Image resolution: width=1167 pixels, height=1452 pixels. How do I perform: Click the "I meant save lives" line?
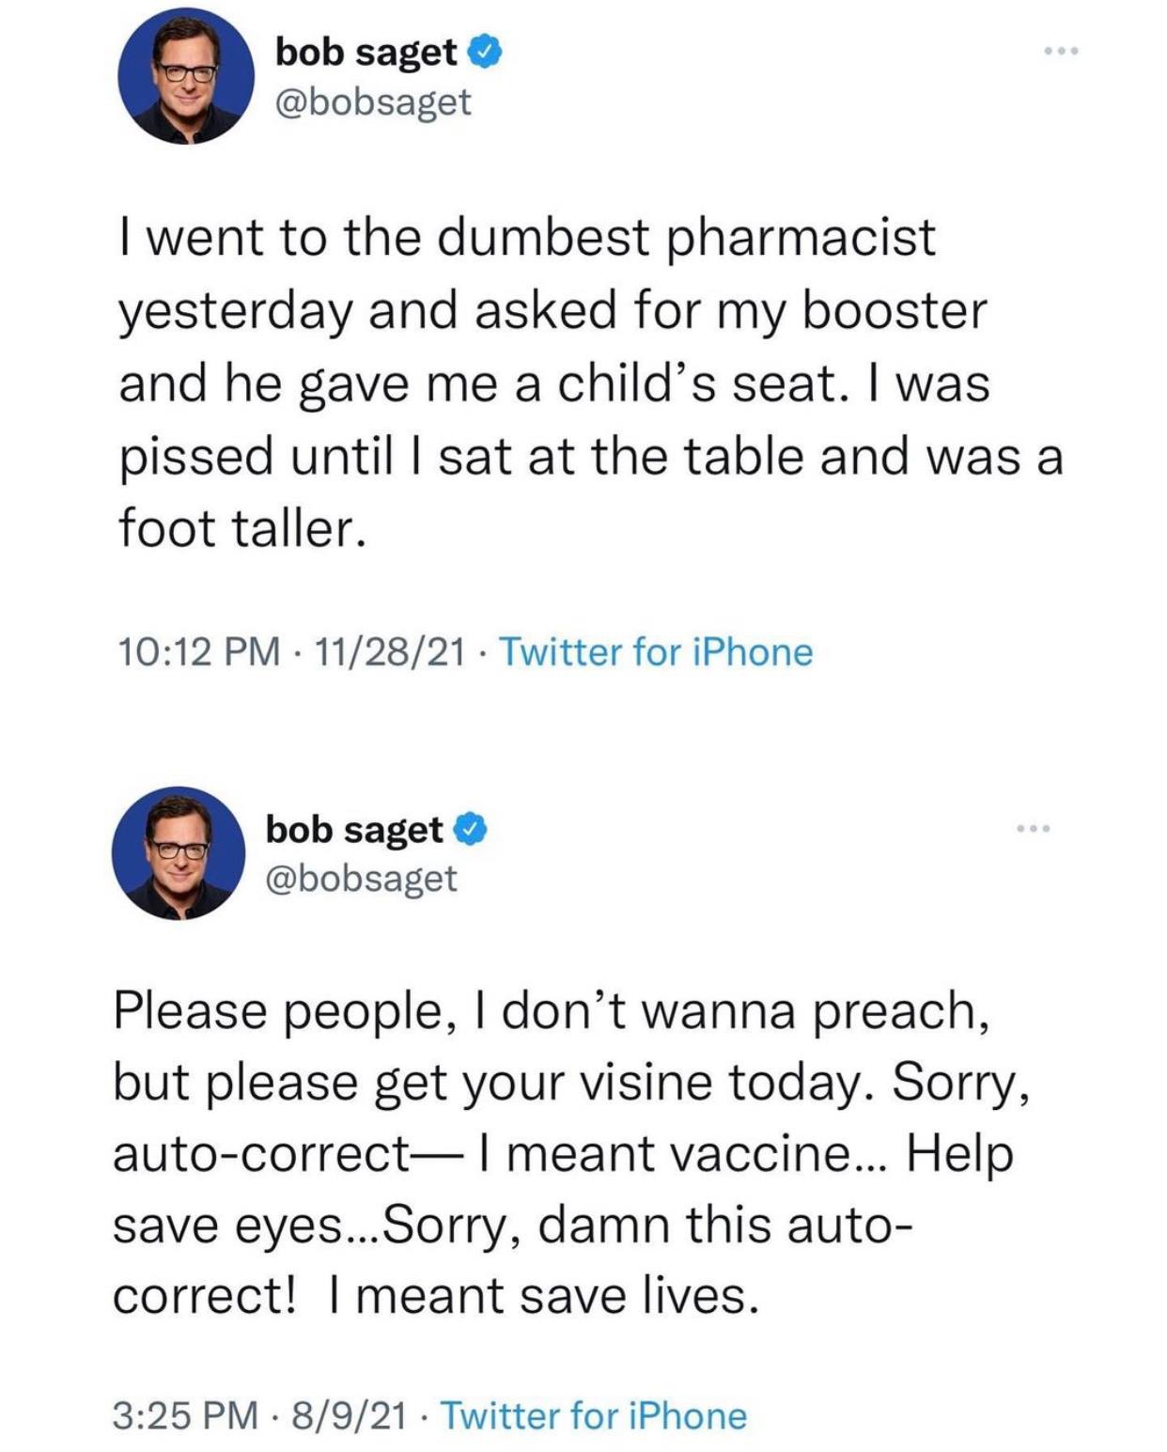tap(543, 1297)
